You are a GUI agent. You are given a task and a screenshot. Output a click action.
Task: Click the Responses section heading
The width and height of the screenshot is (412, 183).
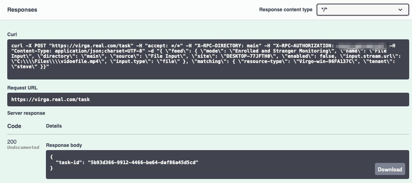click(x=22, y=9)
